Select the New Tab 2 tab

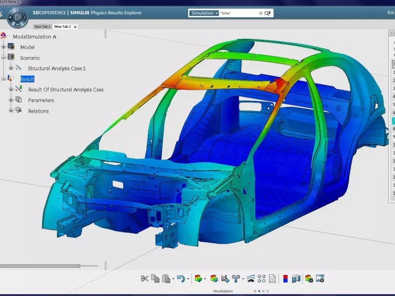pos(62,26)
